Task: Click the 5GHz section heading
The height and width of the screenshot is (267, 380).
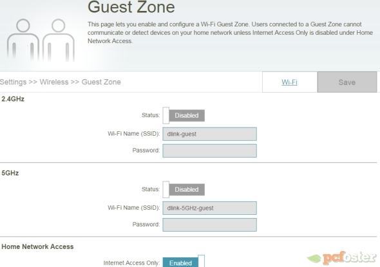Action: click(10, 173)
